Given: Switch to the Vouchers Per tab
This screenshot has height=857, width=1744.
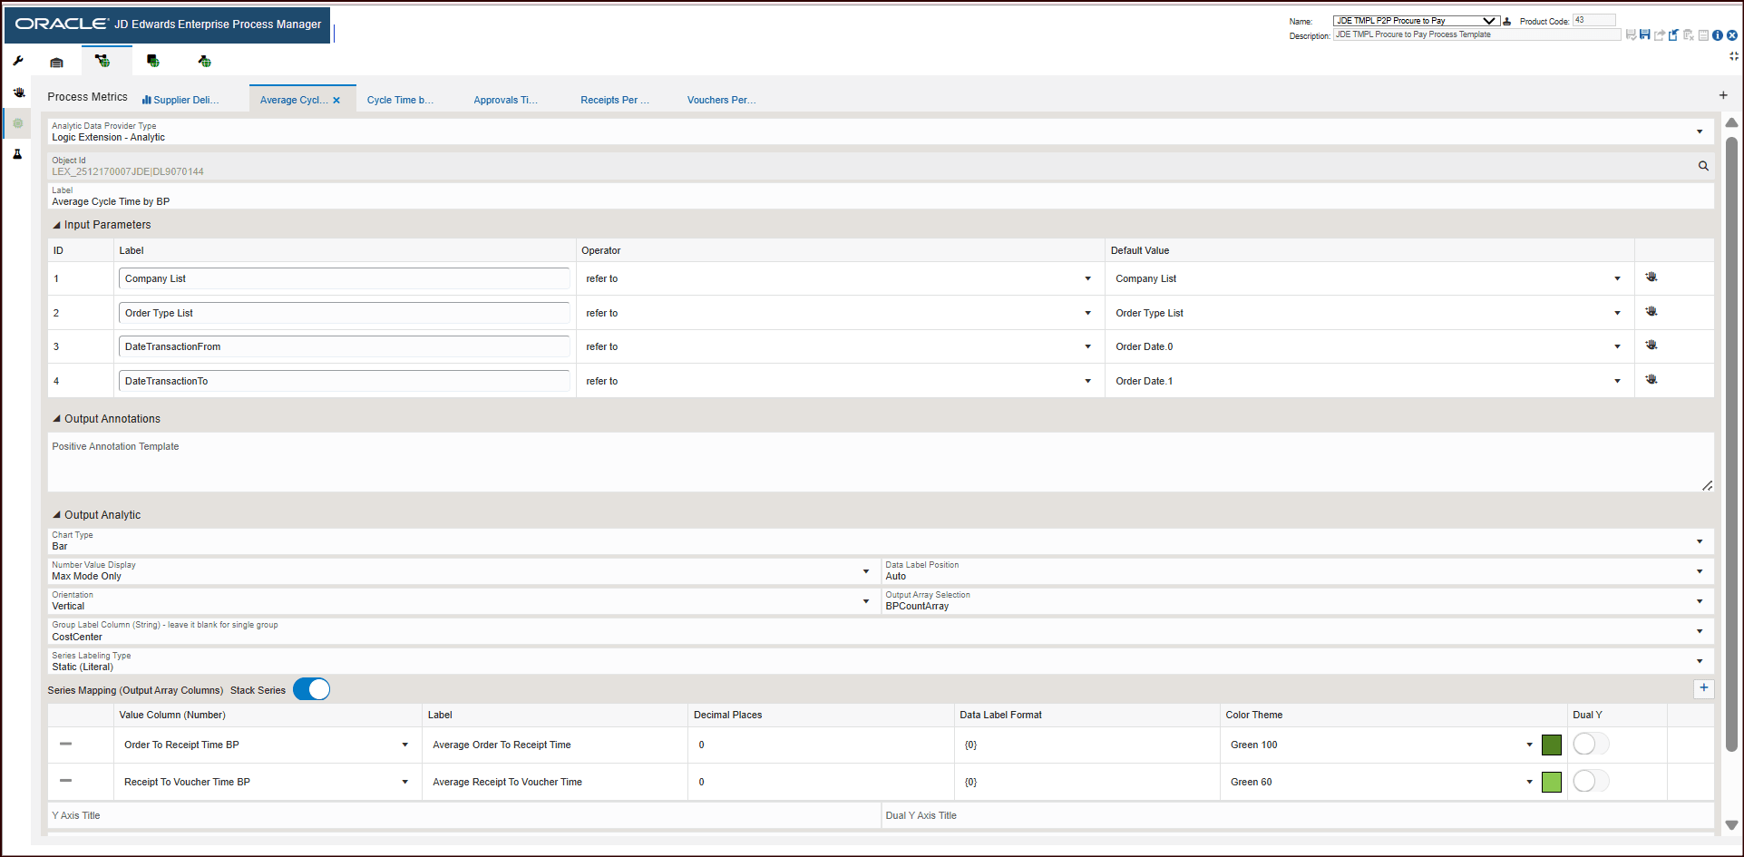Looking at the screenshot, I should [x=721, y=100].
